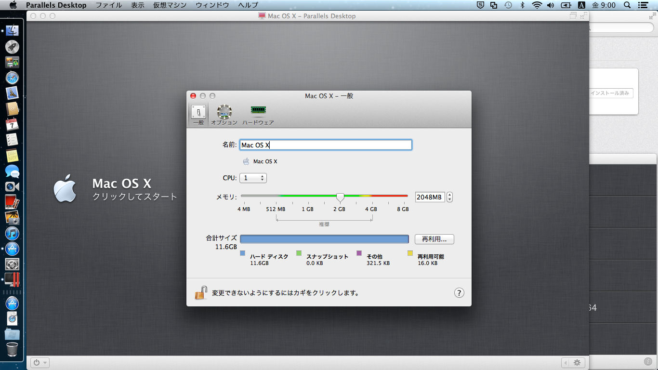Open help with the question mark button
Screen dimensions: 658x370
[x=459, y=292]
